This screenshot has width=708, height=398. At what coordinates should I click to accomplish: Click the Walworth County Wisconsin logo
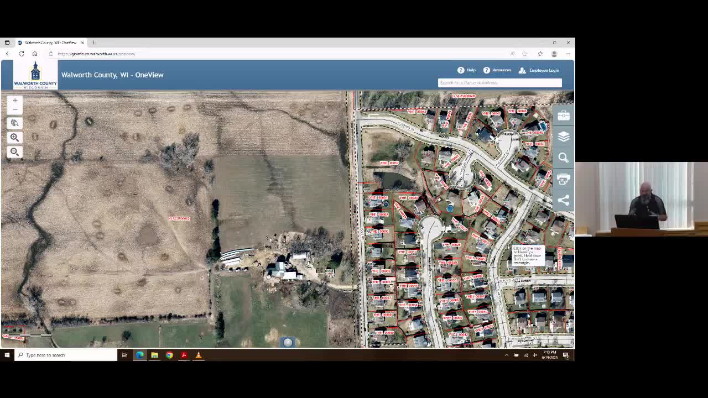(x=35, y=75)
